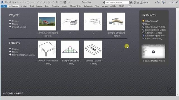Screen dimensions: 179x100
Task: Open the Redo history dropdown arrow
Action: (26, 2)
